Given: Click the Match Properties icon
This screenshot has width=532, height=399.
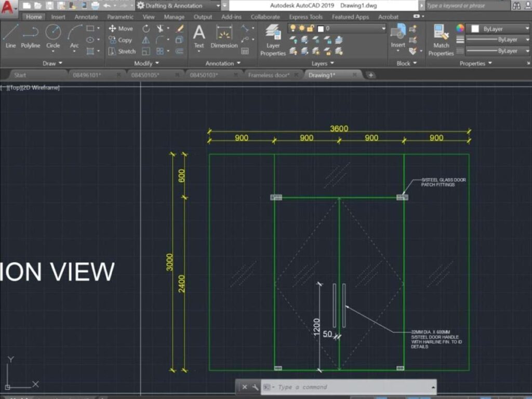Looking at the screenshot, I should coord(441,40).
